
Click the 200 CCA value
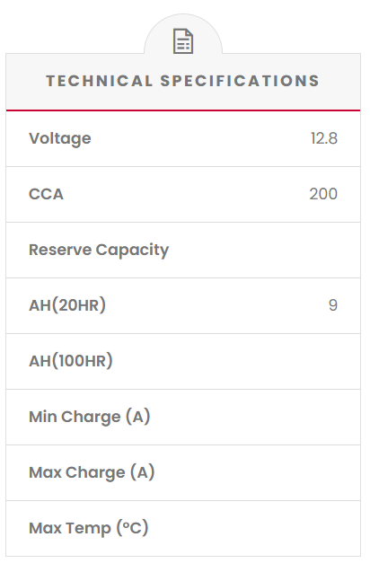click(323, 194)
